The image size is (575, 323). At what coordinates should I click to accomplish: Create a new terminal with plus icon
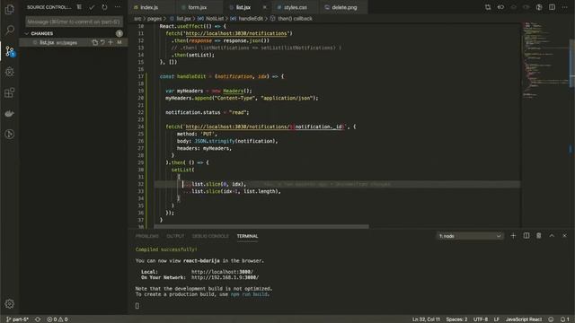[x=513, y=236]
